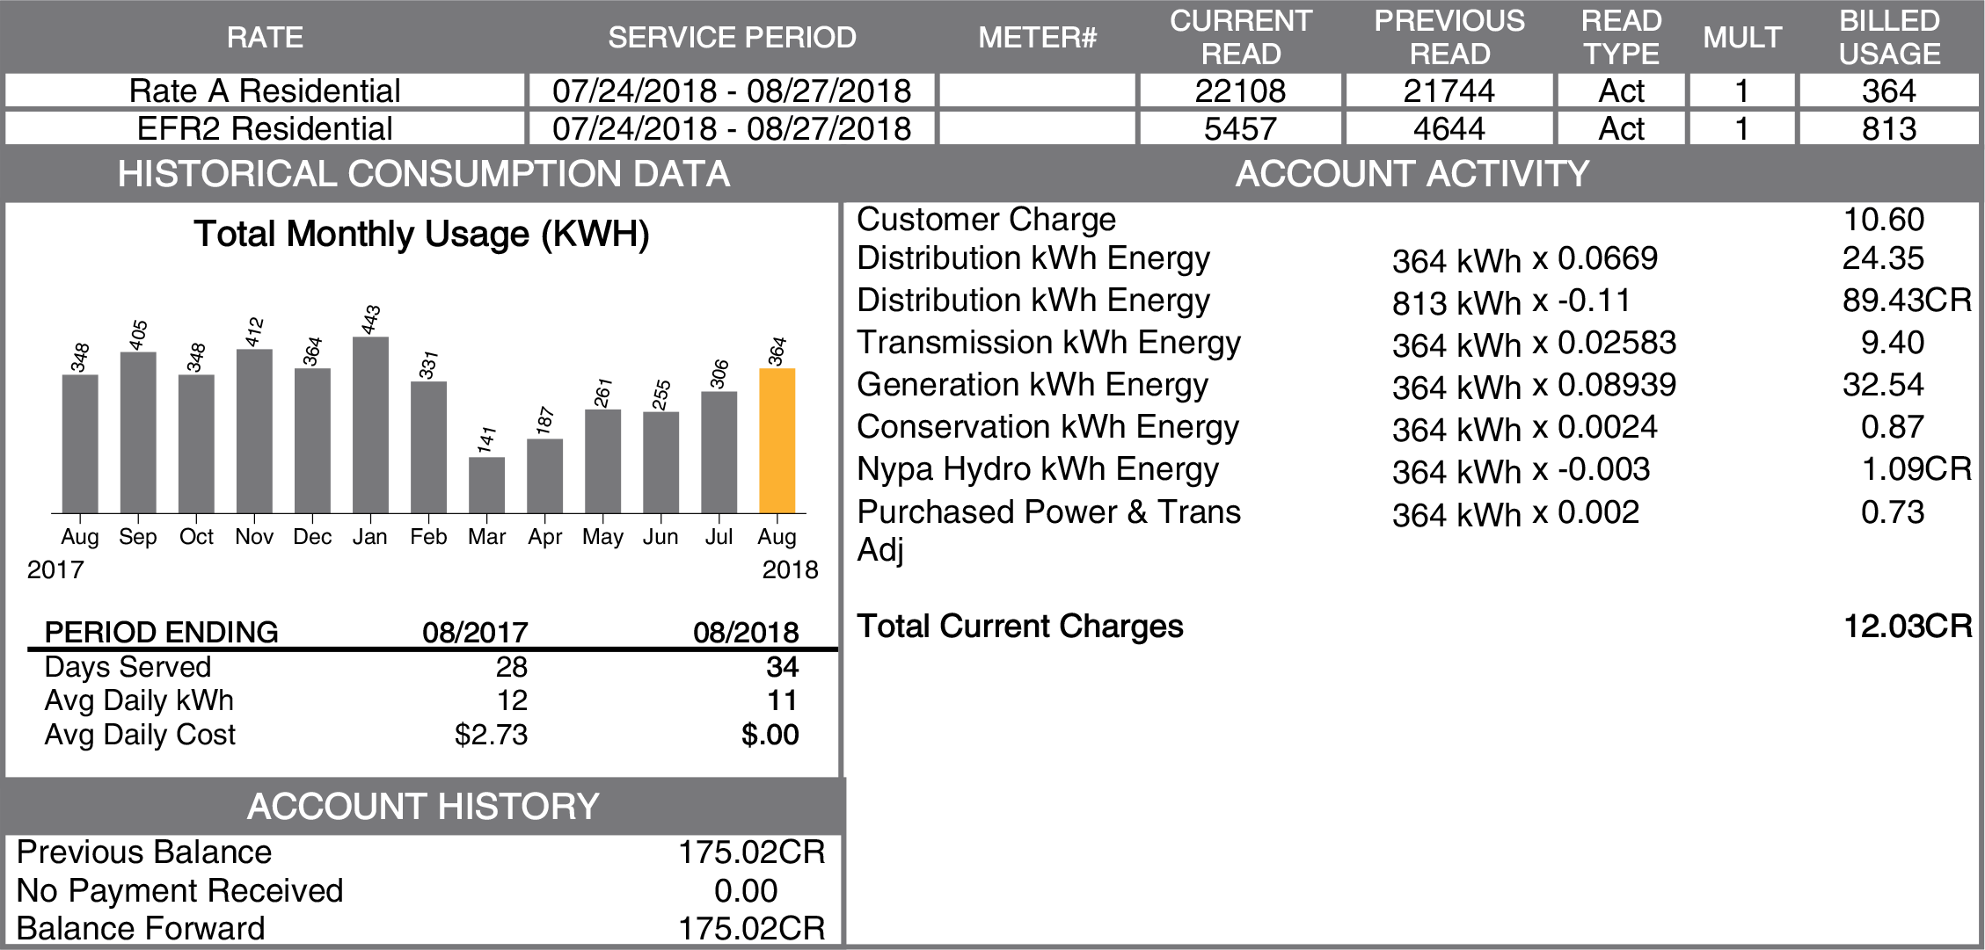Click the Avg Daily Cost $2.73 value

(491, 735)
